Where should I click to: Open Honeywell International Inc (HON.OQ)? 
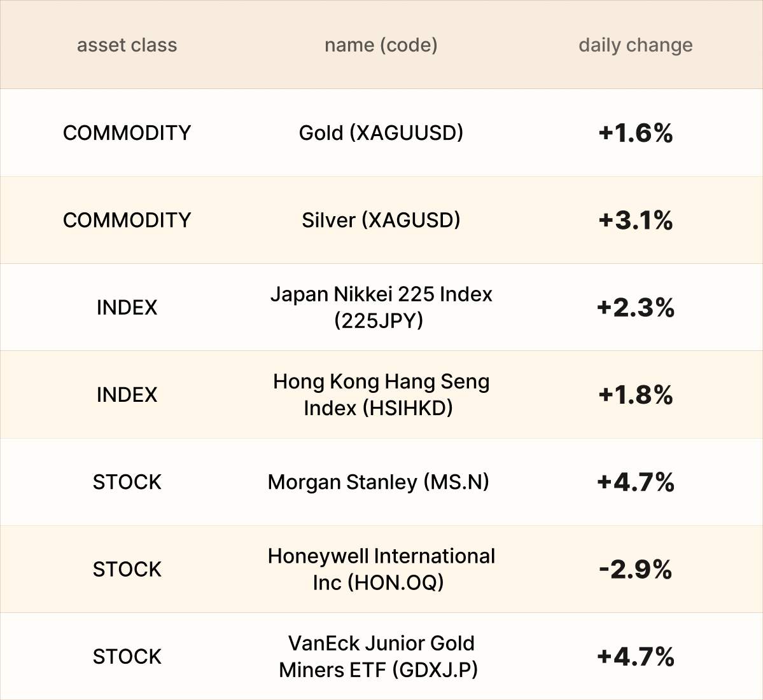pos(381,569)
